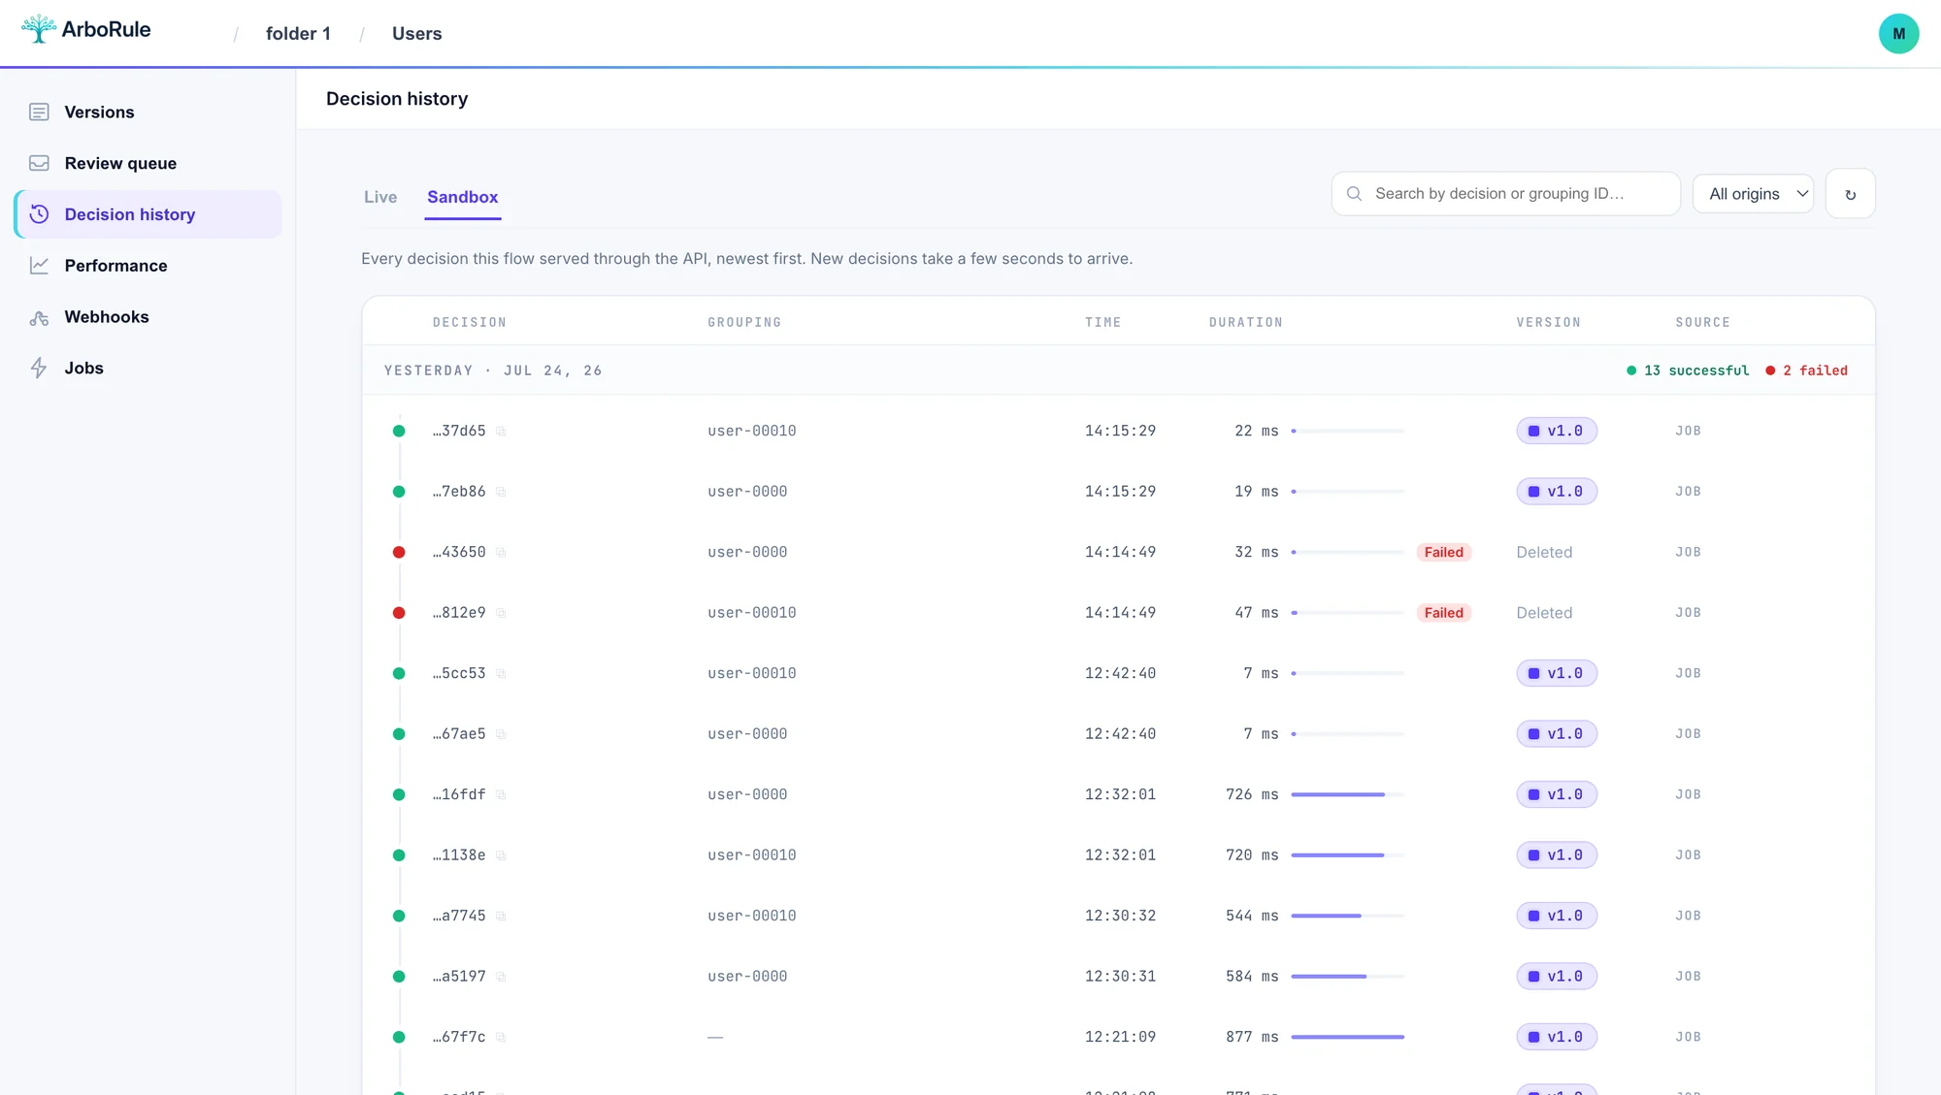Click the GROUPING column header
This screenshot has width=1941, height=1095.
tap(744, 323)
